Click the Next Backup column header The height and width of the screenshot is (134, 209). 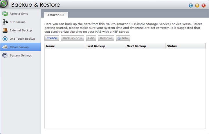coord(145,46)
